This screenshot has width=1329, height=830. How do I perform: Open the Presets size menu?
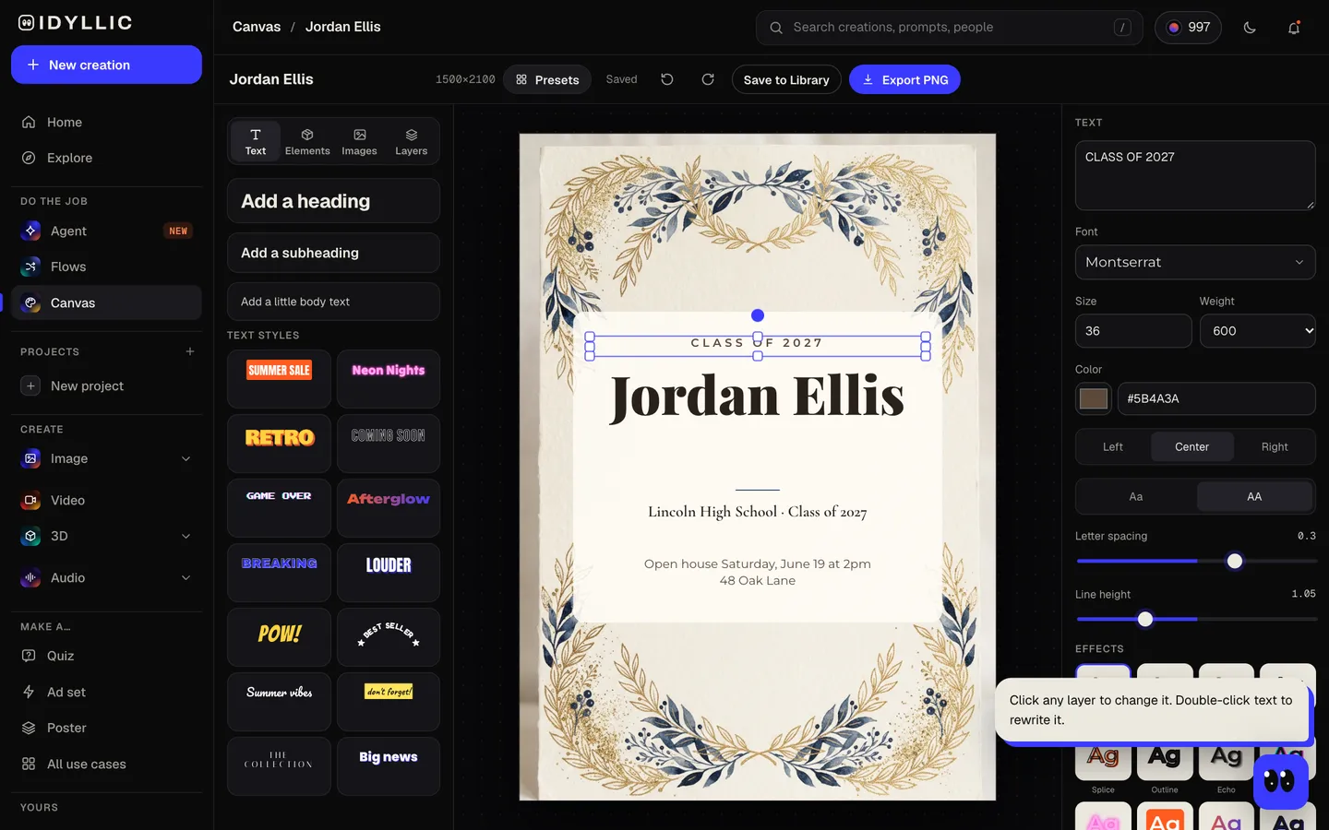pyautogui.click(x=547, y=79)
